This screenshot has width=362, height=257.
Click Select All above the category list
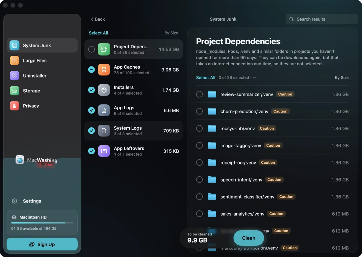98,33
